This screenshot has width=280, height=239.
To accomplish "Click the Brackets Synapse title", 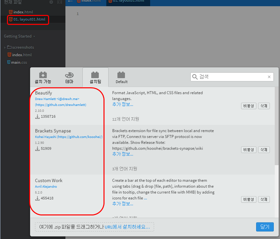I will pyautogui.click(x=53, y=131).
